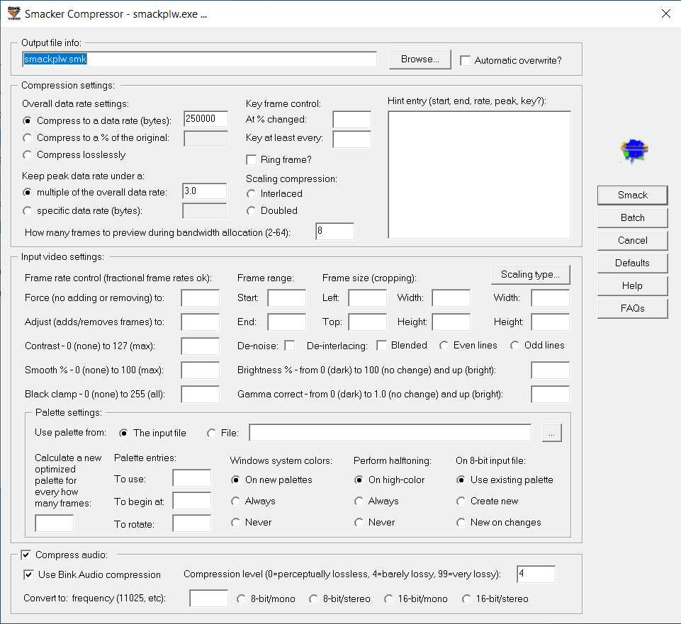Viewport: 681px width, 624px height.
Task: Restore settings with the Defaults button
Action: tap(632, 263)
